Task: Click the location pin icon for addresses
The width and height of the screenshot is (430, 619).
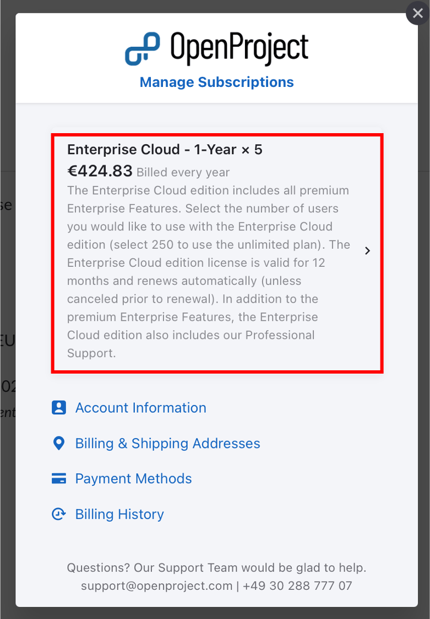Action: pyautogui.click(x=58, y=443)
